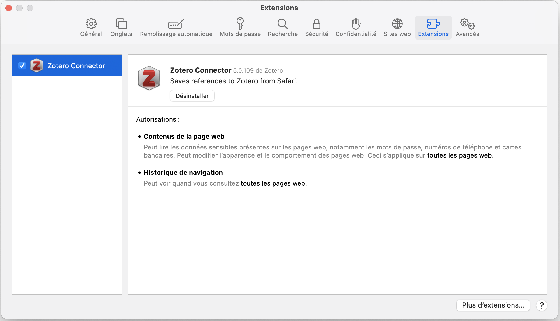Click the Autorisations : label
The image size is (560, 321).
pos(158,119)
